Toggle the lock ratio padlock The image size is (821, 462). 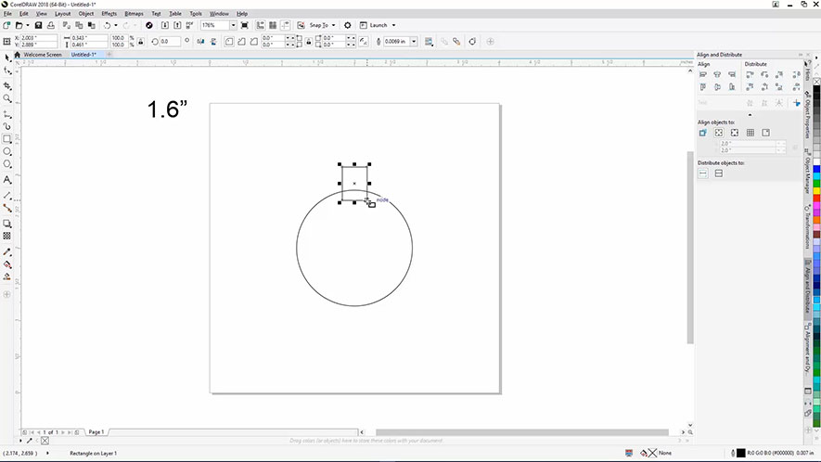(x=142, y=41)
